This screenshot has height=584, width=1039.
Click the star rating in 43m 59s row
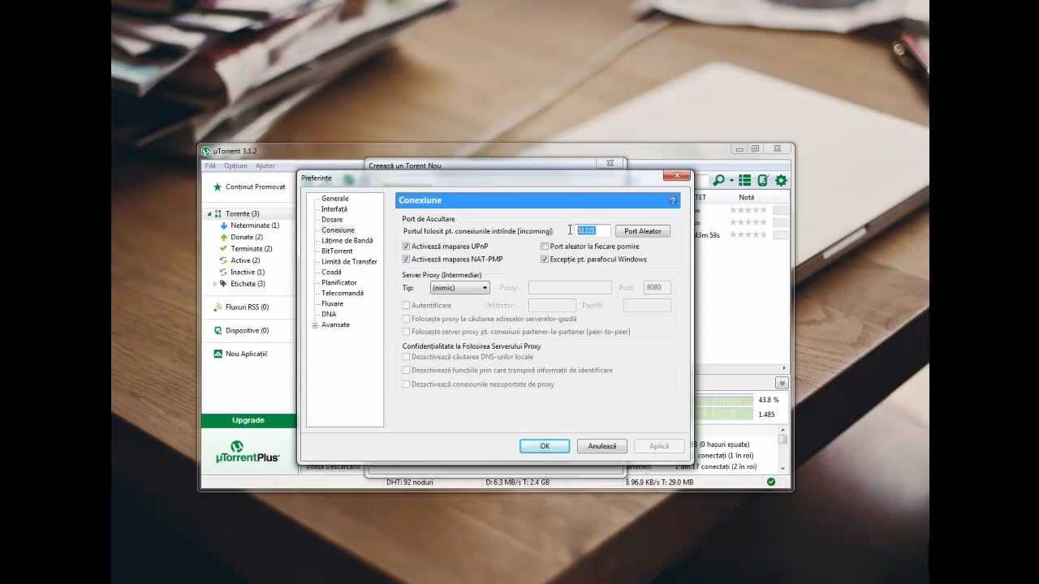tap(748, 235)
